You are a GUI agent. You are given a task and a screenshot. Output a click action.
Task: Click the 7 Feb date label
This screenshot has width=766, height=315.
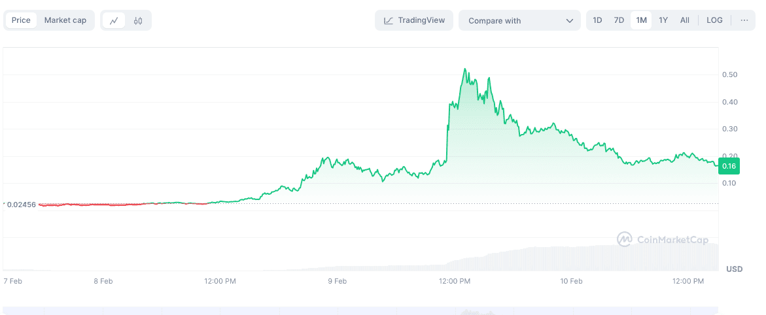(12, 281)
